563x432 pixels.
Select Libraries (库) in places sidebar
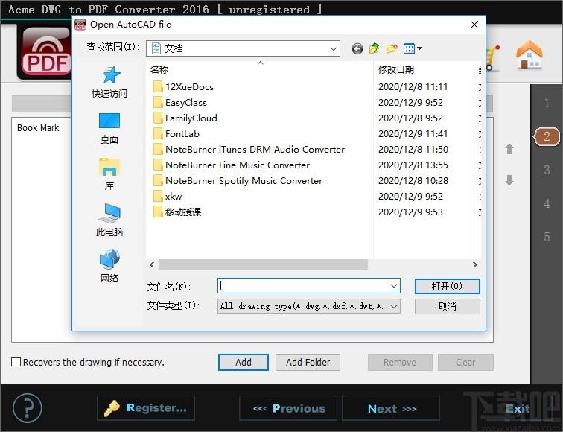point(109,174)
